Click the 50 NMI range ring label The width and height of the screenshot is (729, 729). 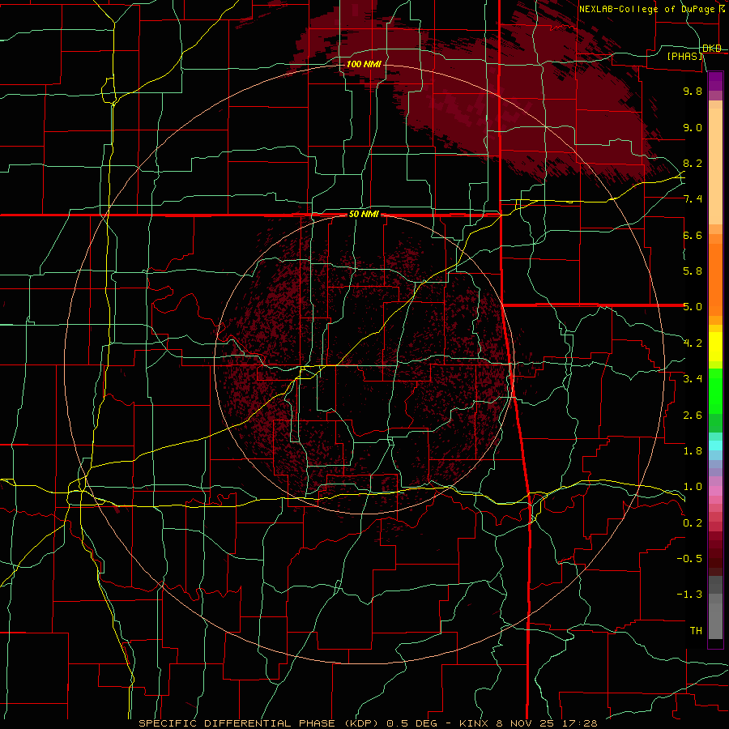click(x=364, y=215)
